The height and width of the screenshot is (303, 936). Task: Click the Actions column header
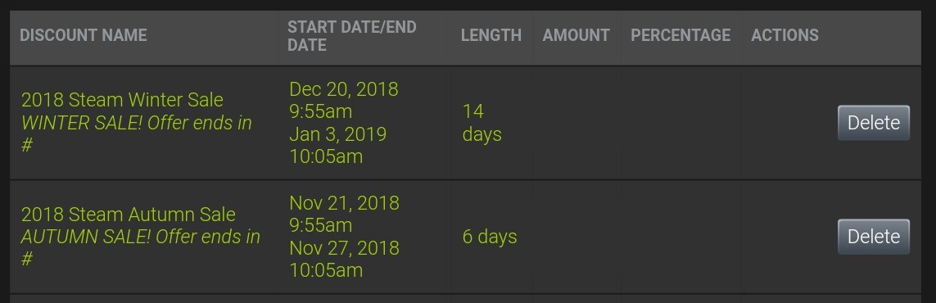(x=785, y=35)
